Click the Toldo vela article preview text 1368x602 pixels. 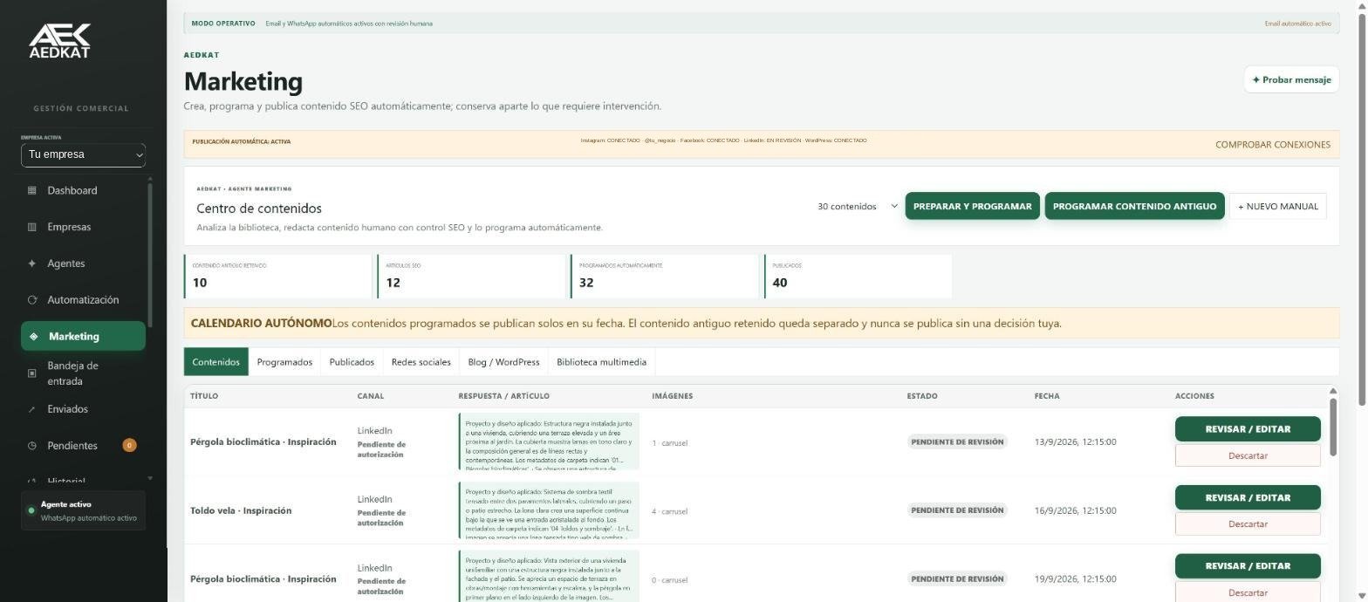coord(549,510)
